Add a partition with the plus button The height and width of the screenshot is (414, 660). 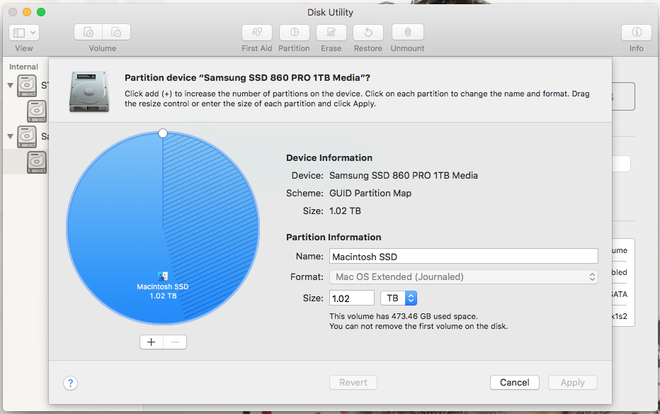point(152,342)
